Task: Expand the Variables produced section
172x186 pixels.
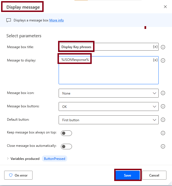Action: point(8,159)
